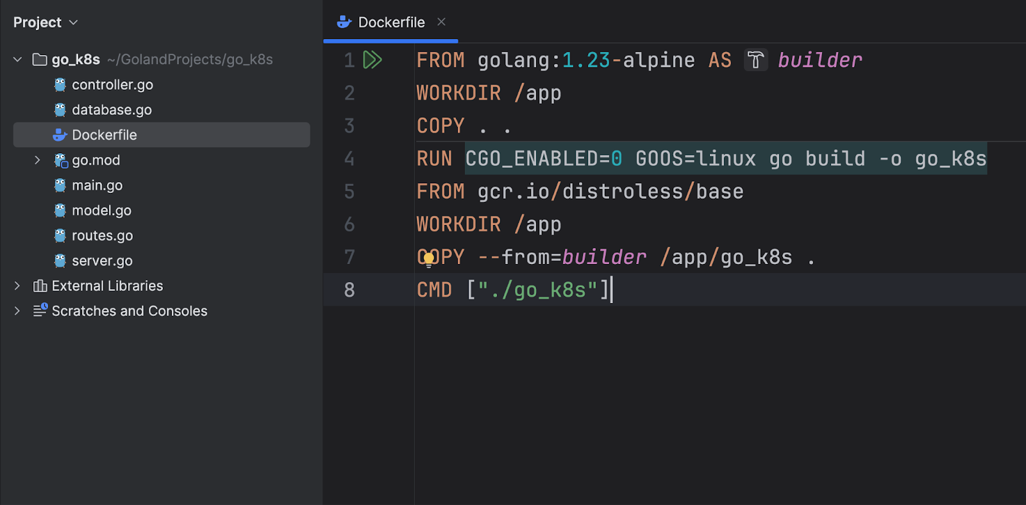Click the Docker icon on the Dockerfile tab

344,22
